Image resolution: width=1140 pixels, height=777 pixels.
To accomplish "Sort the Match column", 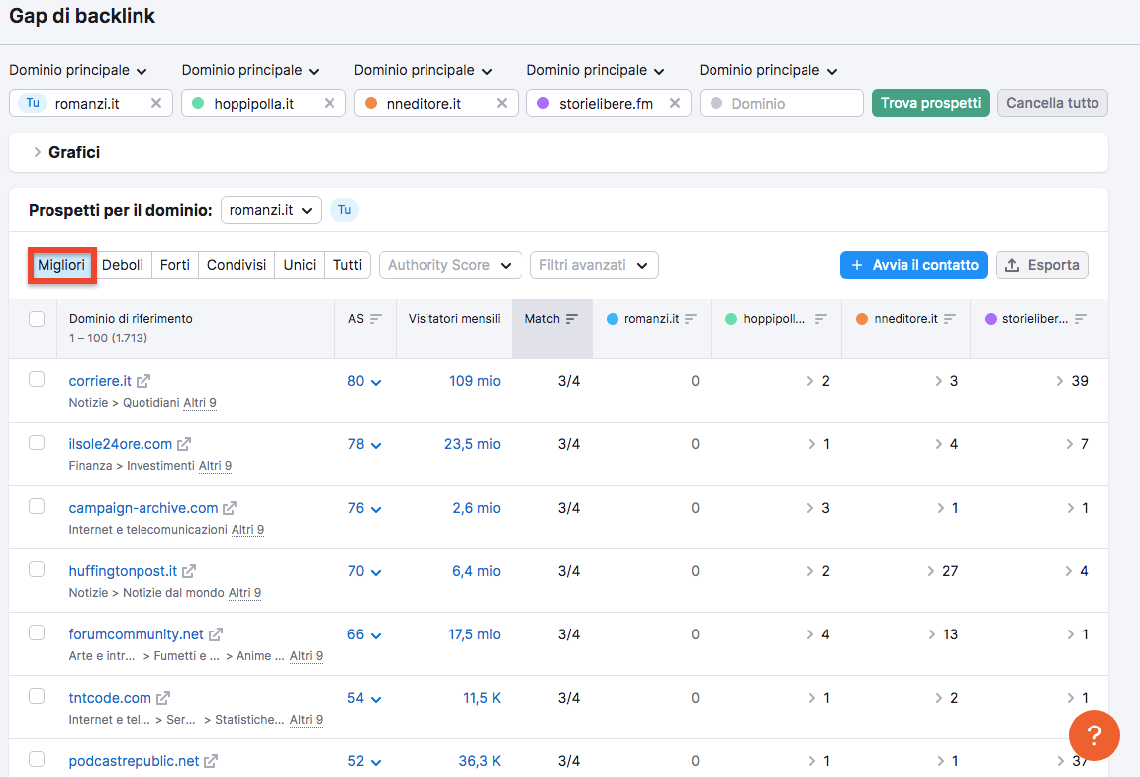I will tap(571, 319).
